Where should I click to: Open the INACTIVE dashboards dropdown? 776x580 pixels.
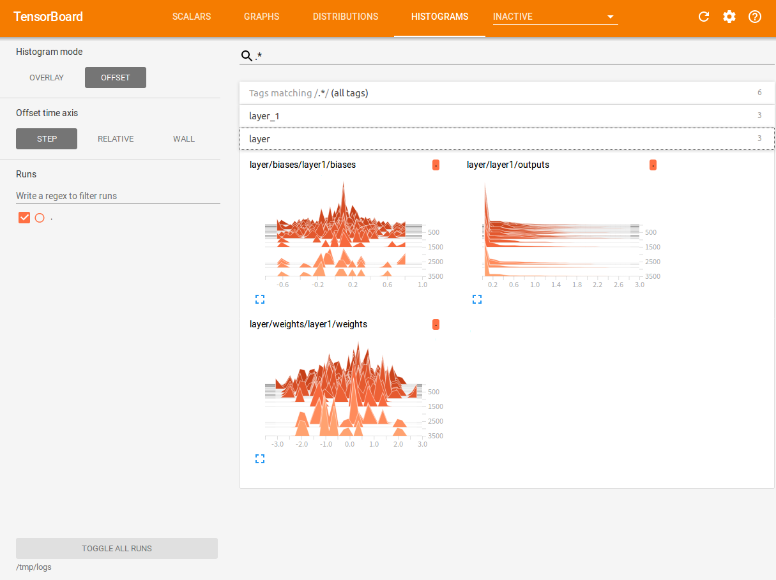(x=555, y=17)
